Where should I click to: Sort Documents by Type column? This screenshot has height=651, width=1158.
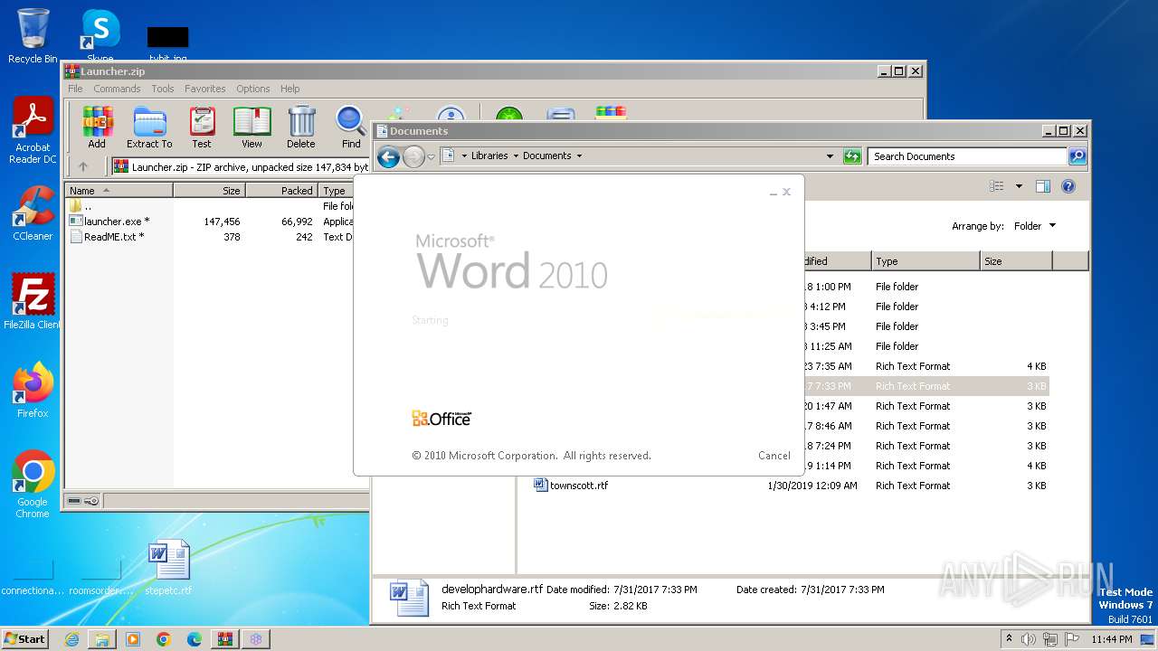pyautogui.click(x=925, y=261)
